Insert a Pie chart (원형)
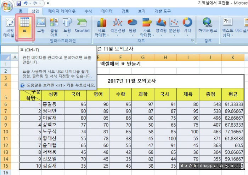 tap(133, 27)
